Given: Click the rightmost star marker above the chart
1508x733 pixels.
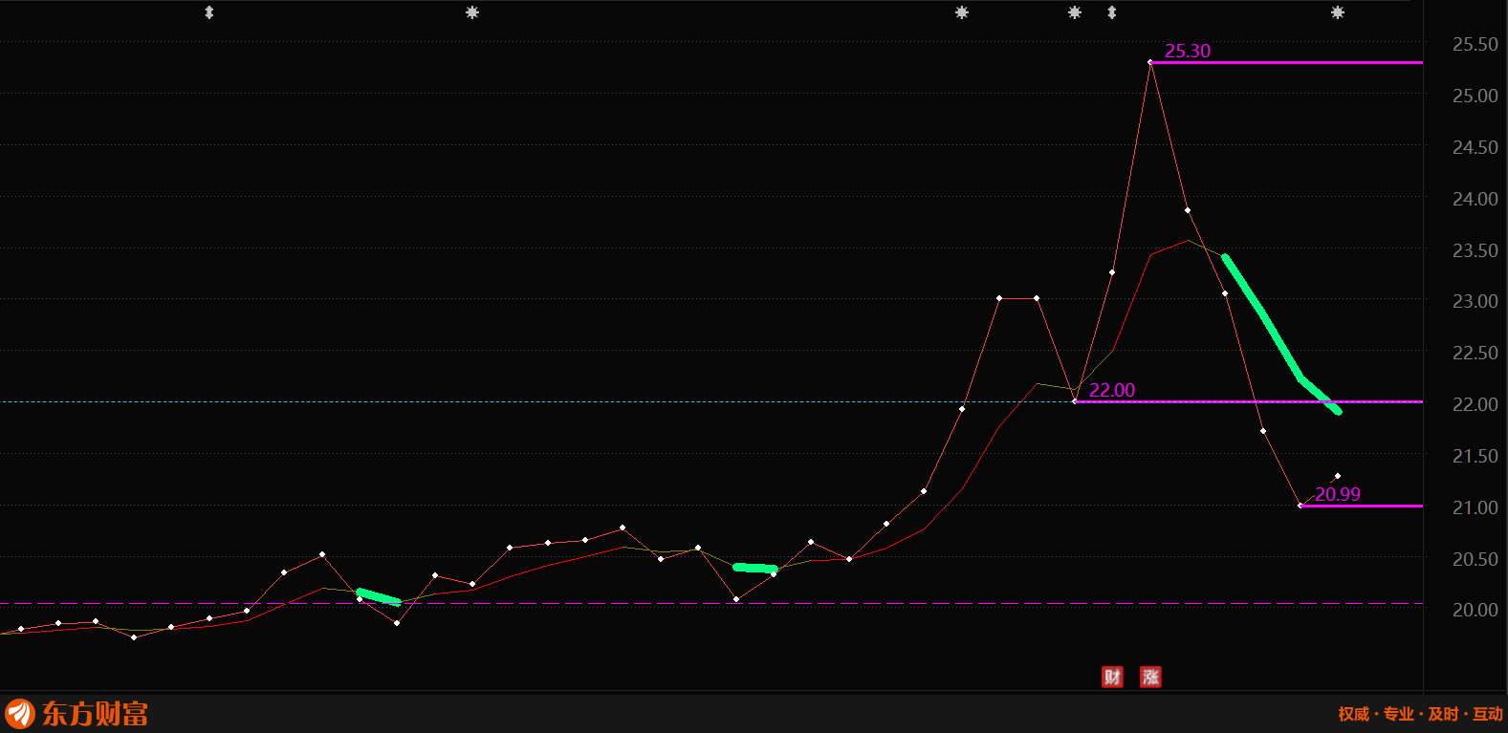Looking at the screenshot, I should tap(1338, 12).
